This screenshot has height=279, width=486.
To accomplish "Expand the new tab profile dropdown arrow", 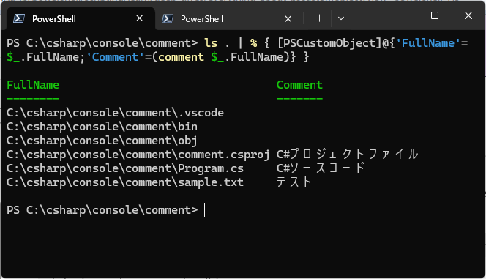I will coord(341,18).
